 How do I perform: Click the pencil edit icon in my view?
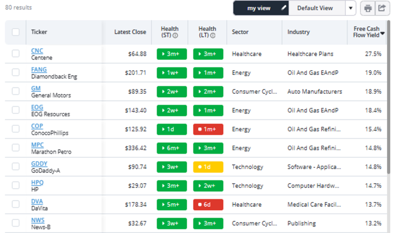[284, 8]
